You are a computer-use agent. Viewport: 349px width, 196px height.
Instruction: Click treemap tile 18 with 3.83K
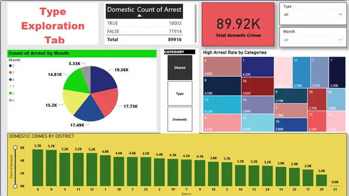[257, 87]
